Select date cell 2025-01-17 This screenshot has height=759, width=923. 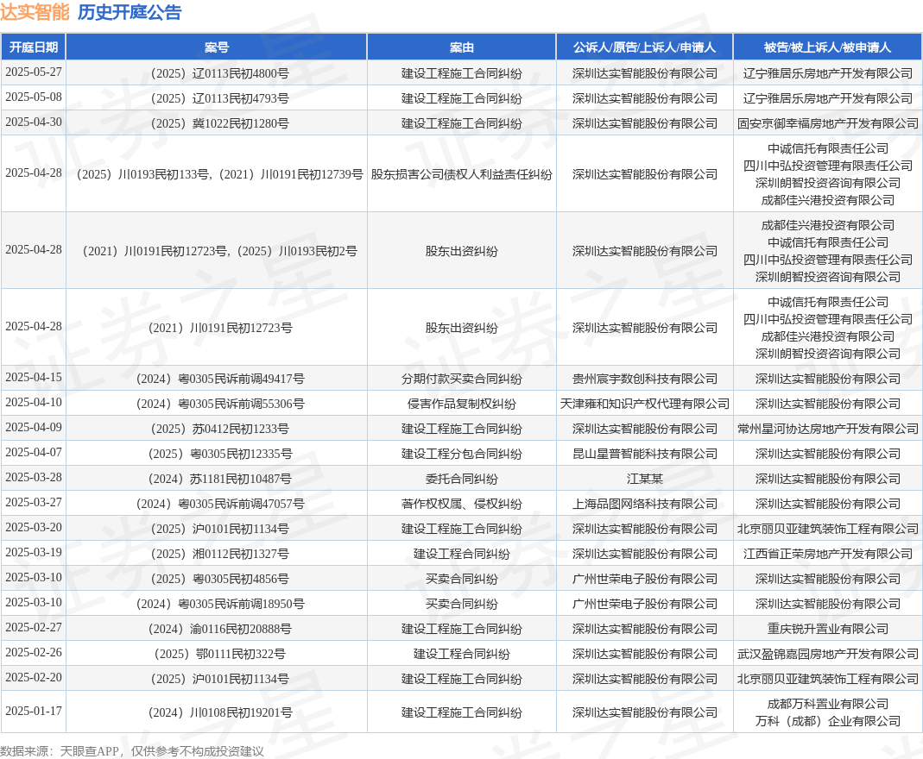[34, 712]
